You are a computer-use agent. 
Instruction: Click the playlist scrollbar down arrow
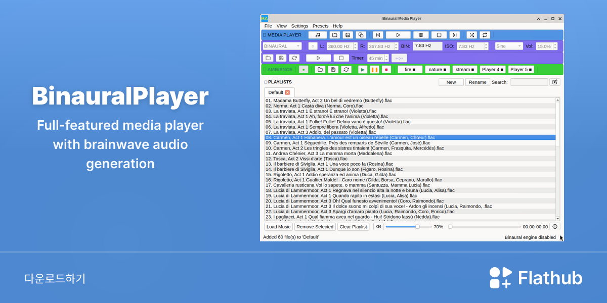558,219
